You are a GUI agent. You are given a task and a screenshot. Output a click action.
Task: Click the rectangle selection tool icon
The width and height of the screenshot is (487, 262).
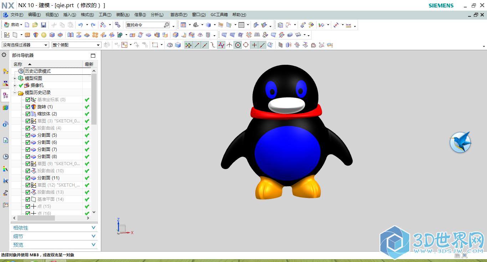point(155,45)
